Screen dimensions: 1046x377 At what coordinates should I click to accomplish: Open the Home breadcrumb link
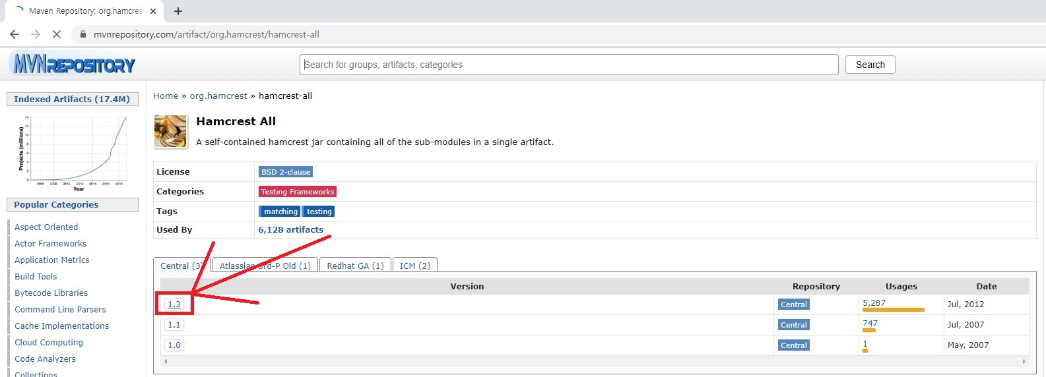coord(166,96)
